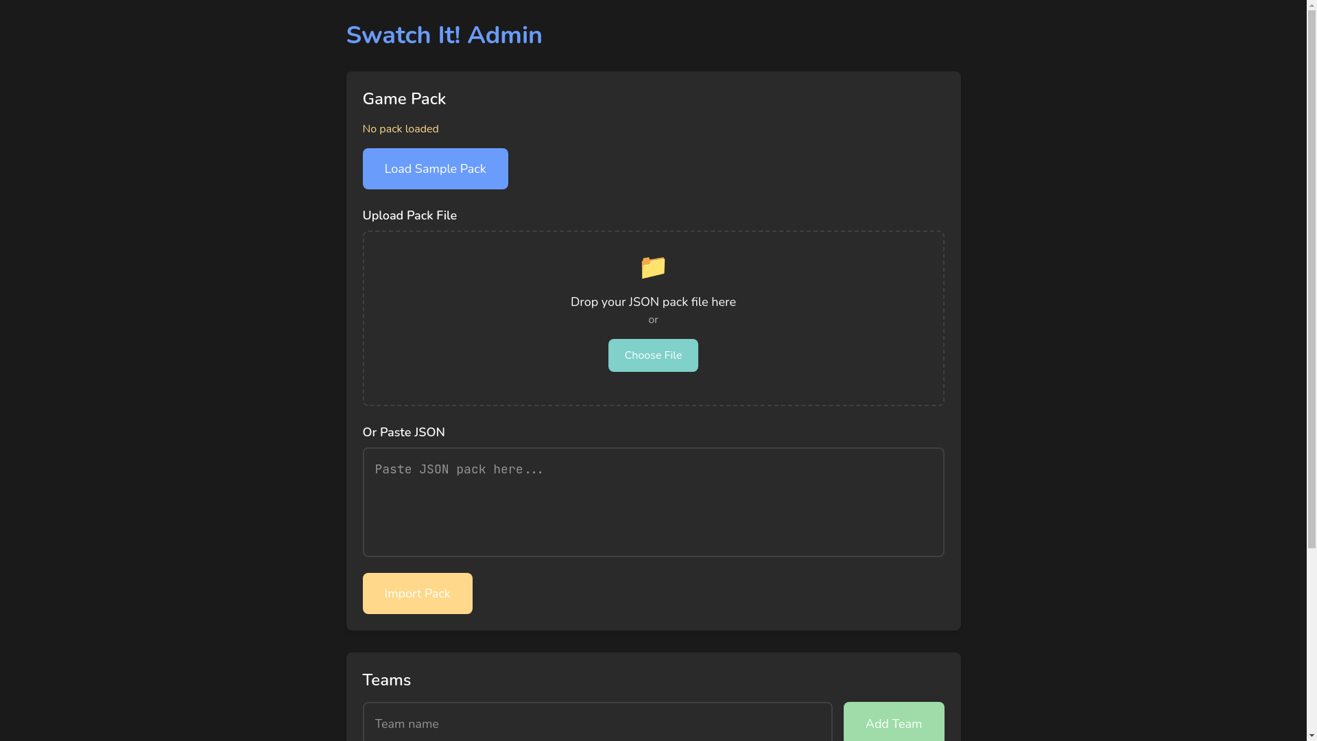Click the Add Team button
This screenshot has width=1317, height=741.
coord(894,722)
